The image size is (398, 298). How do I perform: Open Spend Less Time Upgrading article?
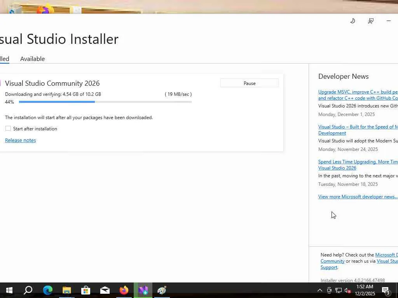click(x=358, y=165)
